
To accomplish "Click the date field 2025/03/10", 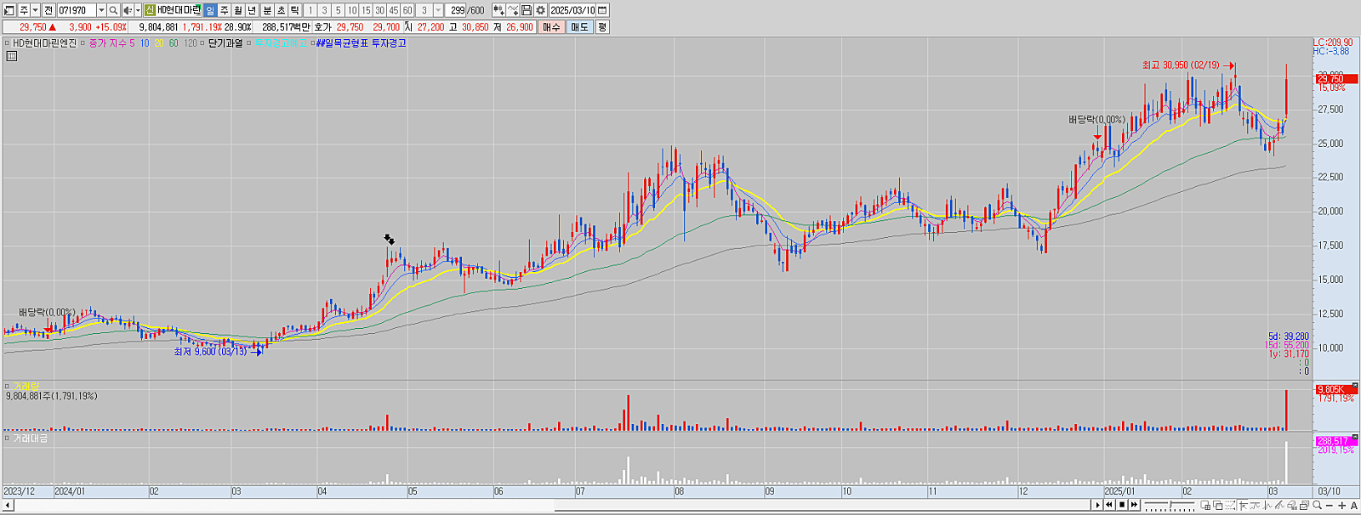I will click(x=572, y=10).
